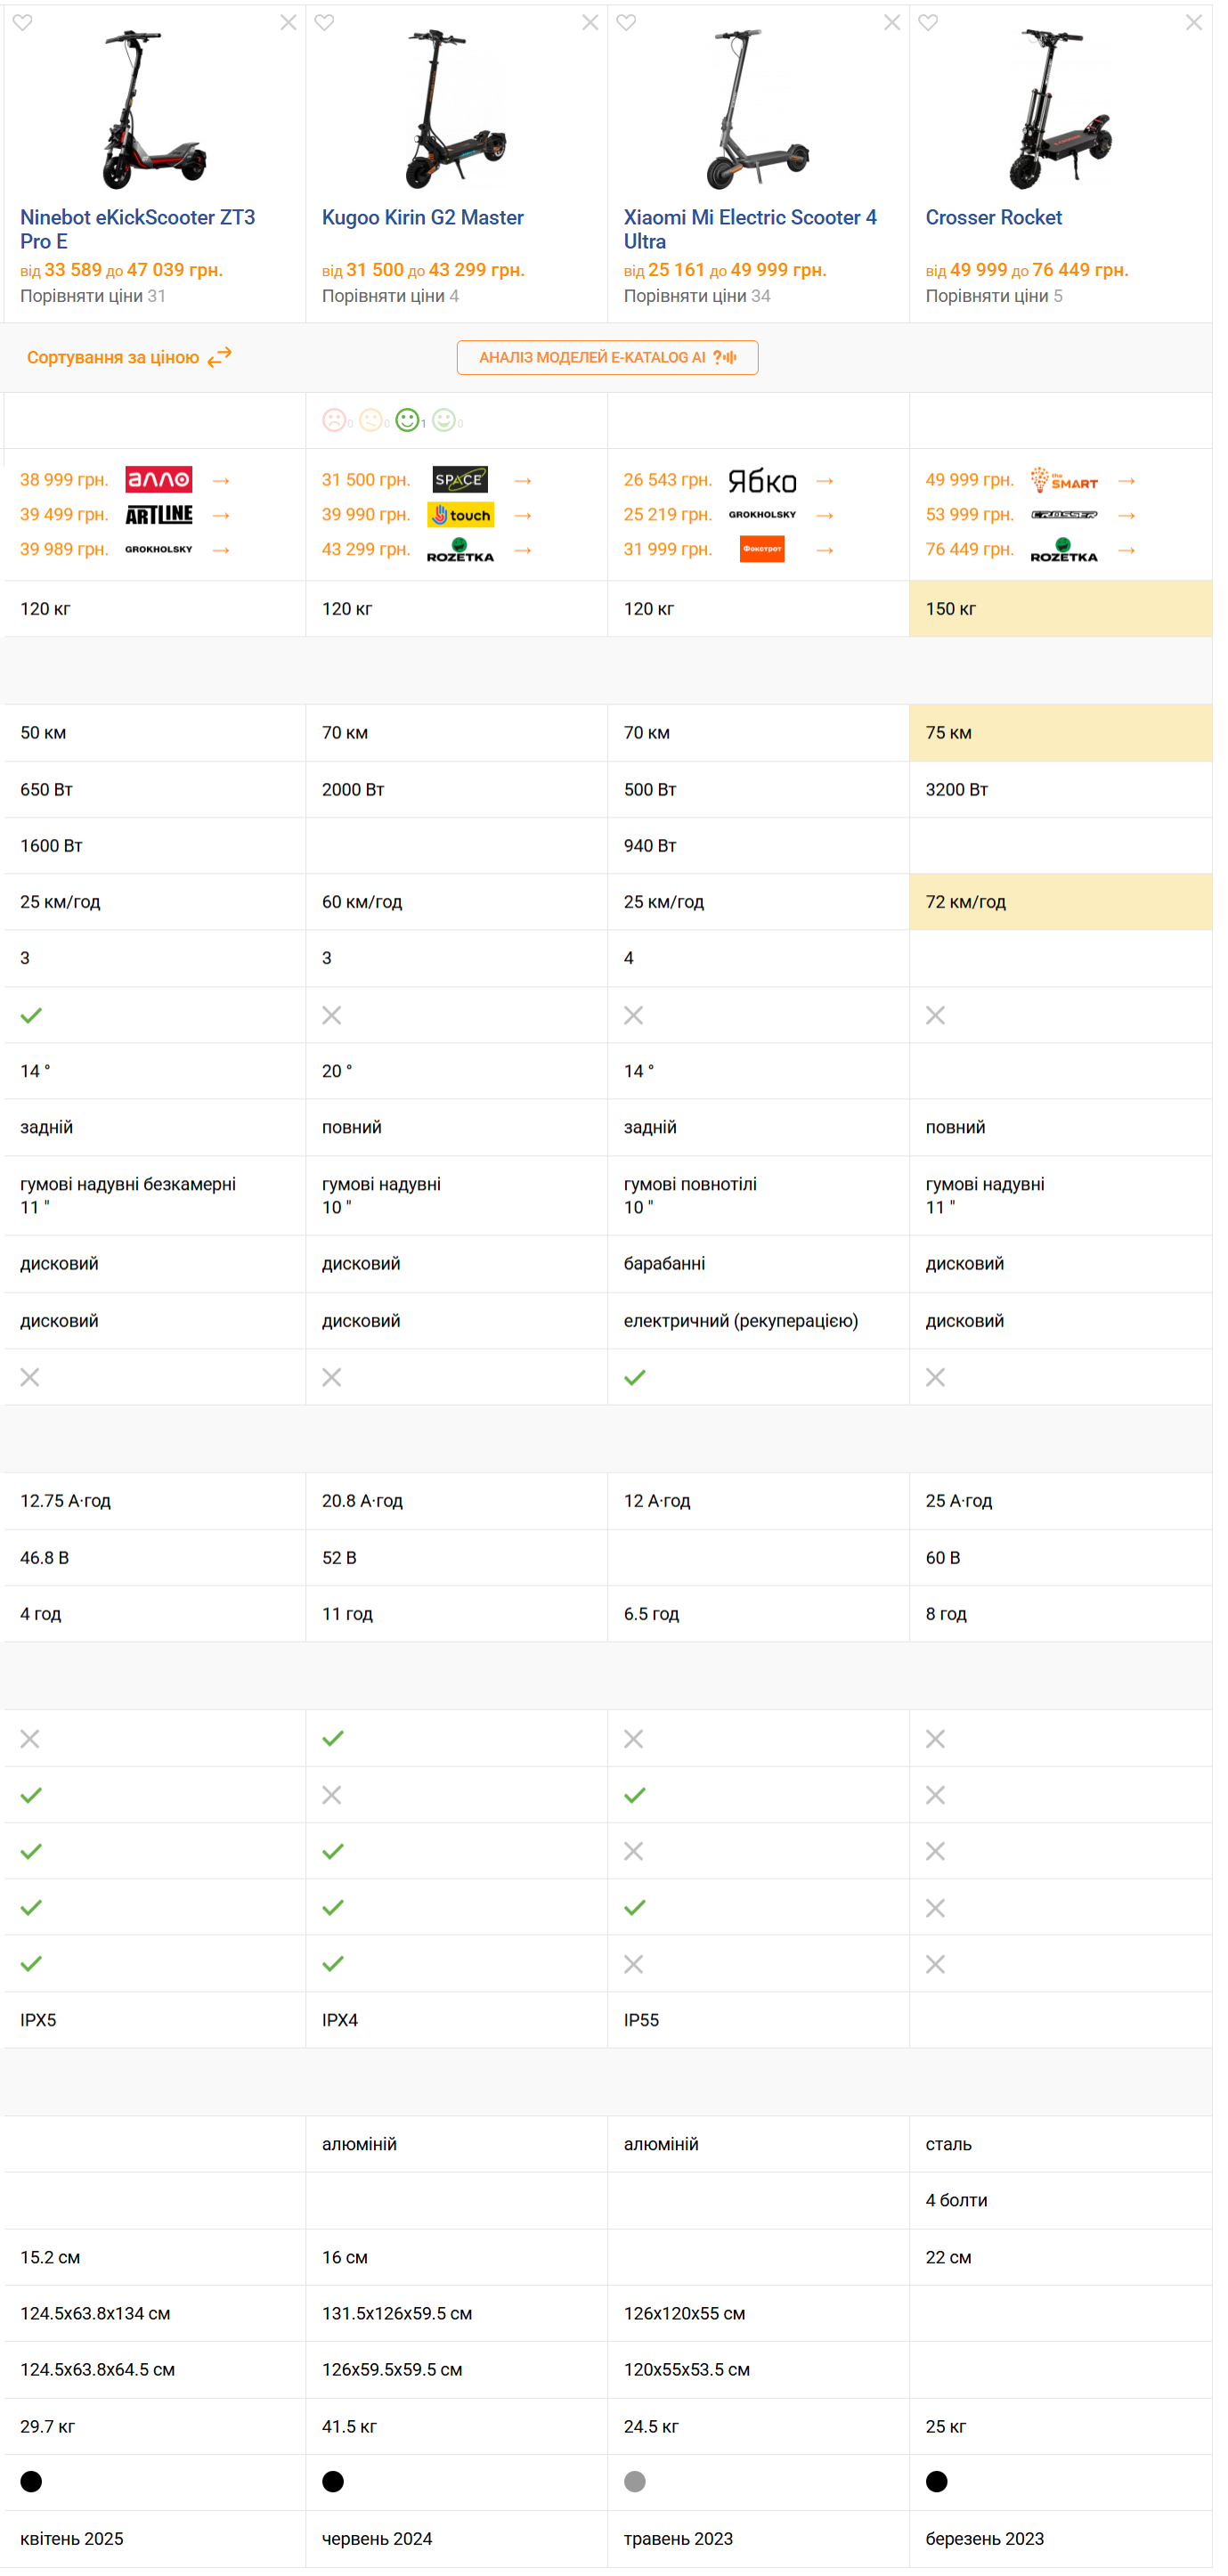
Task: Select the dark green smiley rating
Action: (407, 420)
